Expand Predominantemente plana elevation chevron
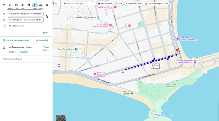This screenshot has height=121, width=219. [x=48, y=59]
